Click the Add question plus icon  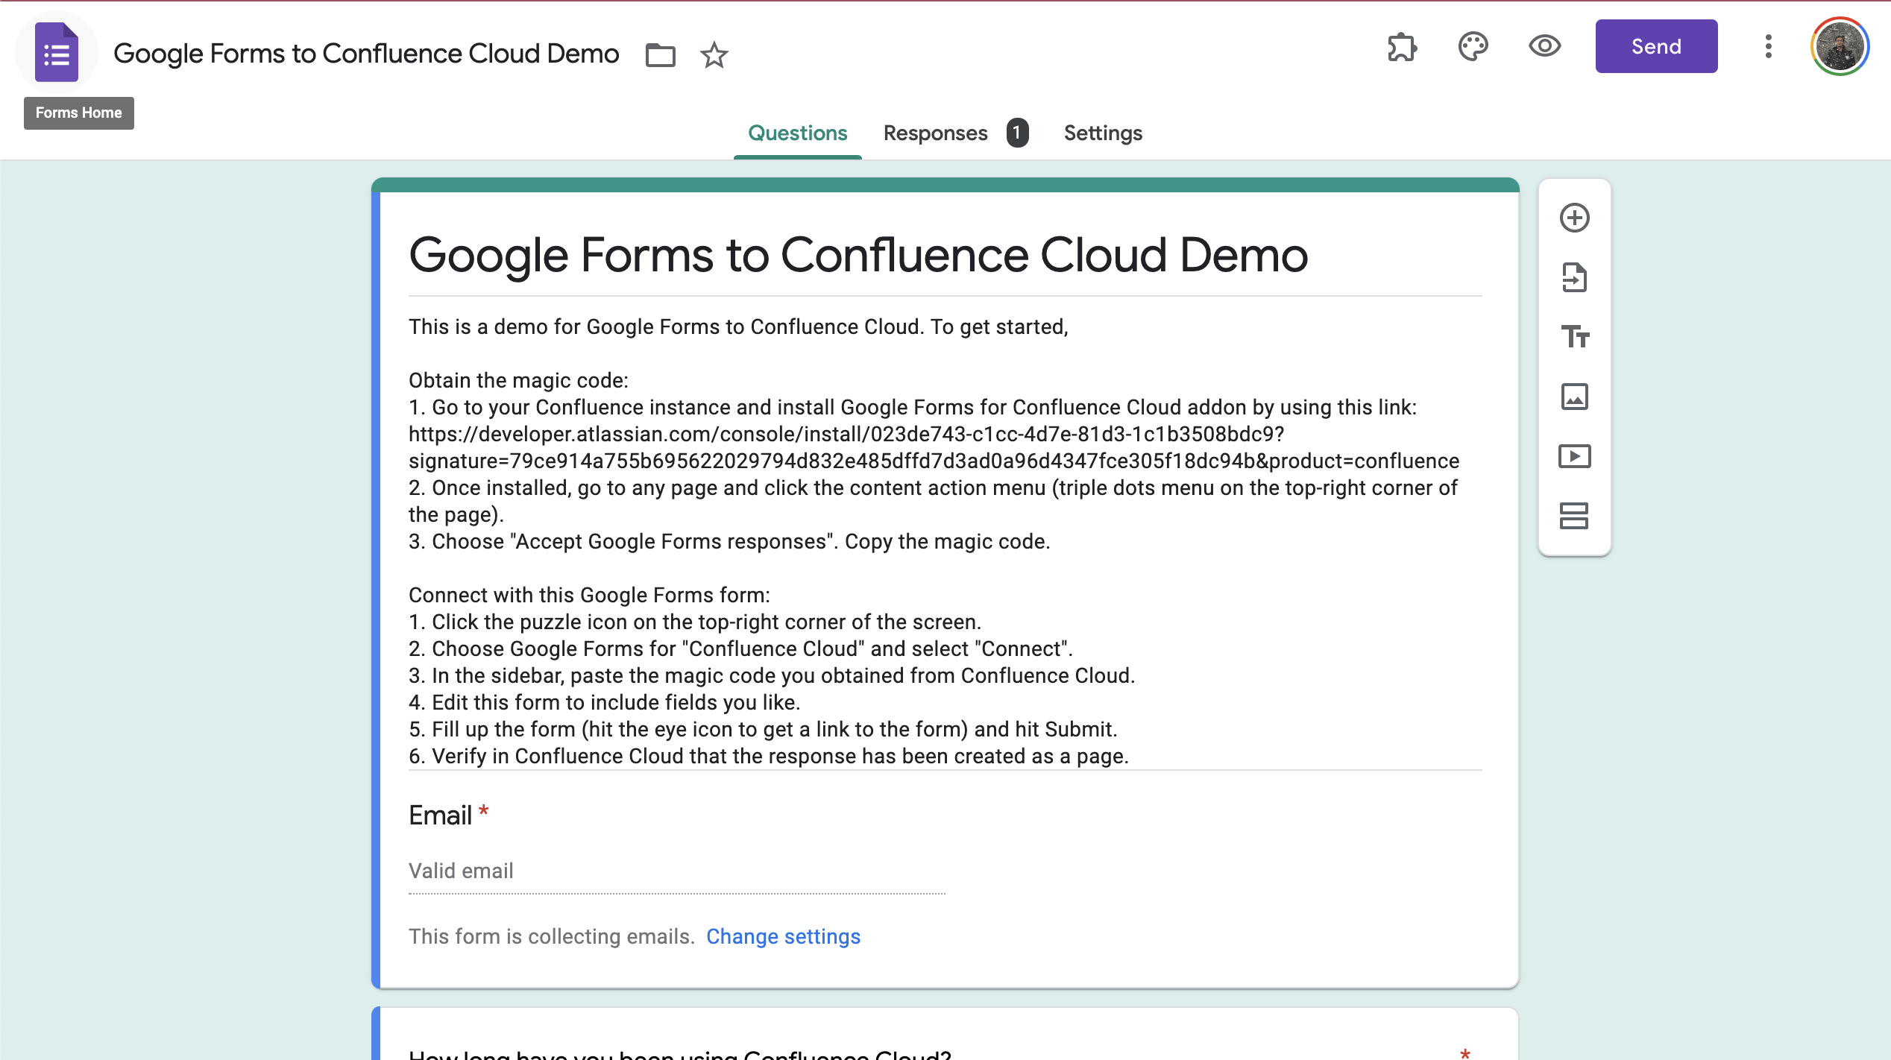[1574, 218]
